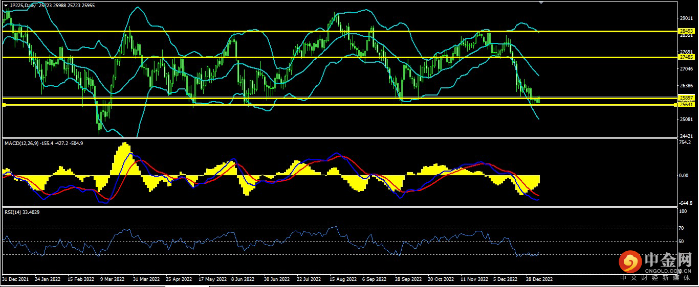Click the RSI 70 level axis label
Image resolution: width=699 pixels, height=287 pixels.
682,228
